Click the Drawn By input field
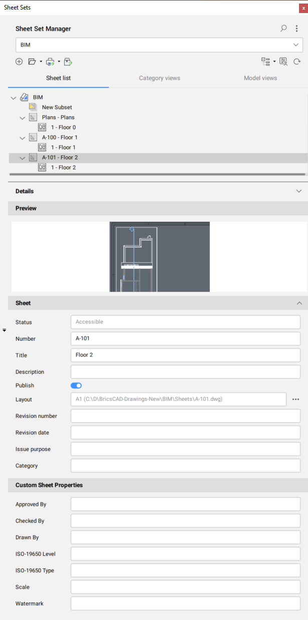Screen dimensions: 308x620 pos(185,537)
